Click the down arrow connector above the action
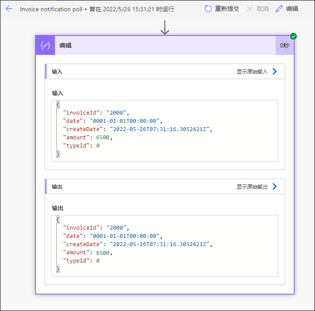This screenshot has width=315, height=311. [x=165, y=28]
